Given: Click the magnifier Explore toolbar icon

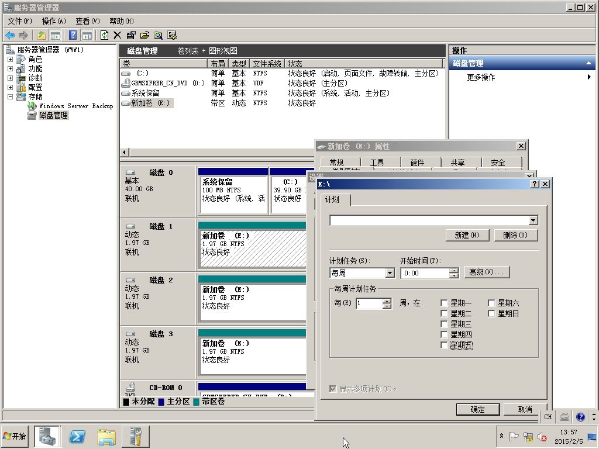Looking at the screenshot, I should coord(158,36).
